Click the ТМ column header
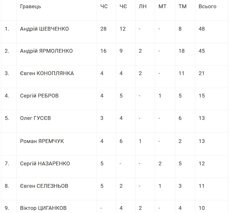The height and width of the screenshot is (213, 231). [182, 6]
